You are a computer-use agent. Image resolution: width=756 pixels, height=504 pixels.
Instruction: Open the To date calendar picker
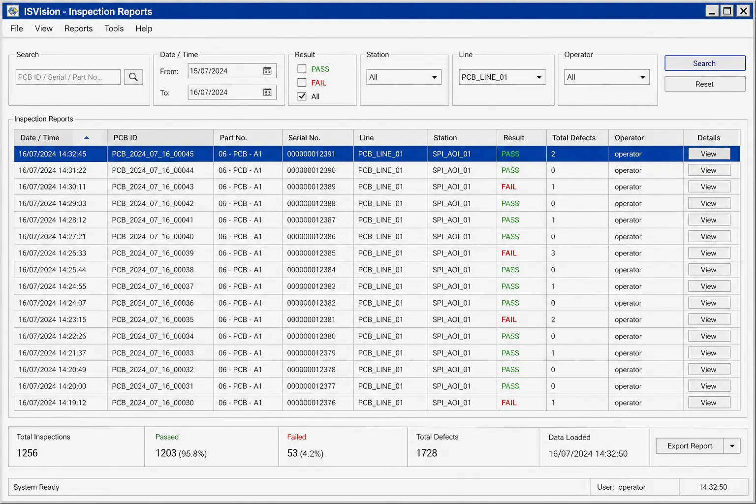click(x=267, y=92)
